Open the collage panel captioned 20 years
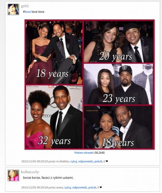Image resolution: width=162 pixels, height=193 pixels. click(x=119, y=41)
